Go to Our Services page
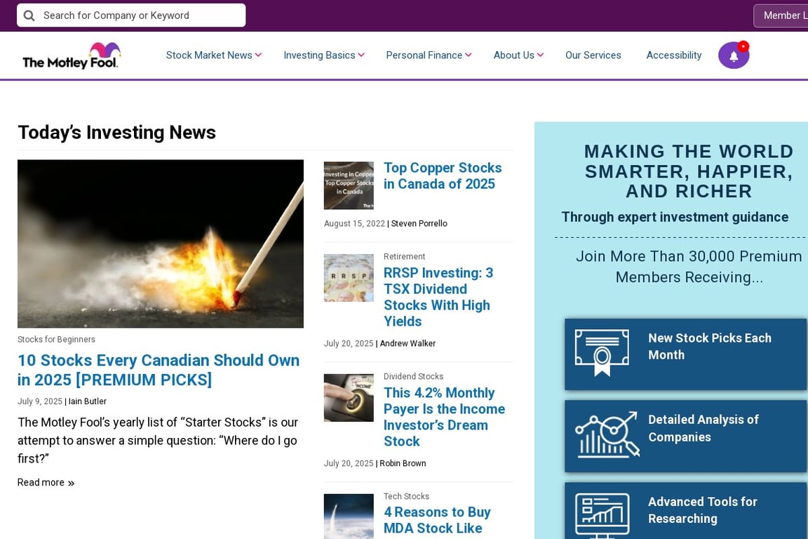The width and height of the screenshot is (808, 539). tap(593, 55)
